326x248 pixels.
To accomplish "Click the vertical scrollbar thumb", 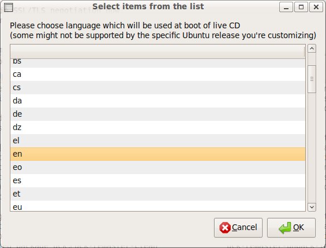I will pyautogui.click(x=312, y=79).
